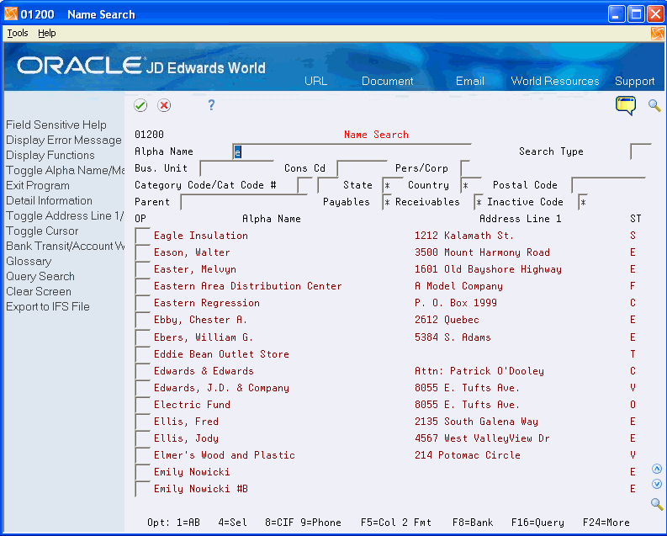Click the Country field
This screenshot has width=667, height=536.
[471, 185]
